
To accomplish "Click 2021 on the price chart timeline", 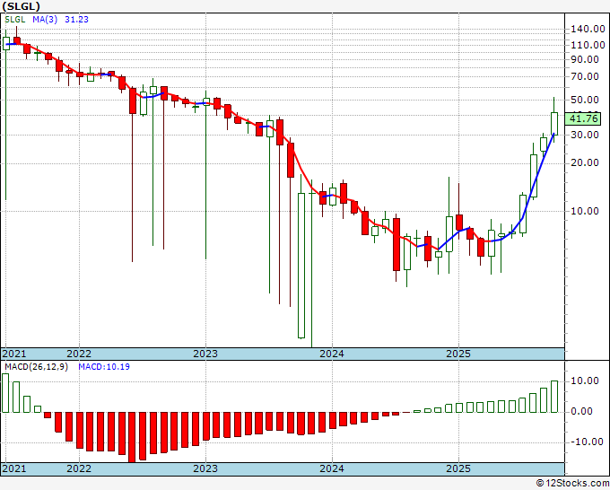I will click(x=14, y=354).
